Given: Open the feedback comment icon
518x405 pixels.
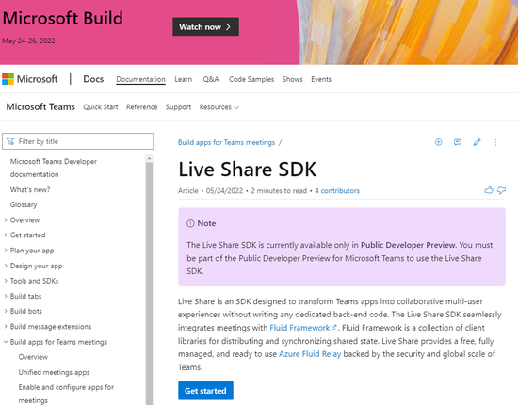Looking at the screenshot, I should (x=458, y=142).
